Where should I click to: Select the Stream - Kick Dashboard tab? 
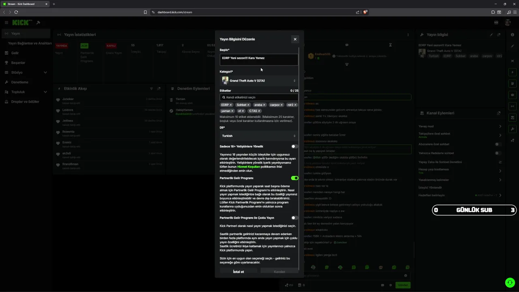coord(25,4)
